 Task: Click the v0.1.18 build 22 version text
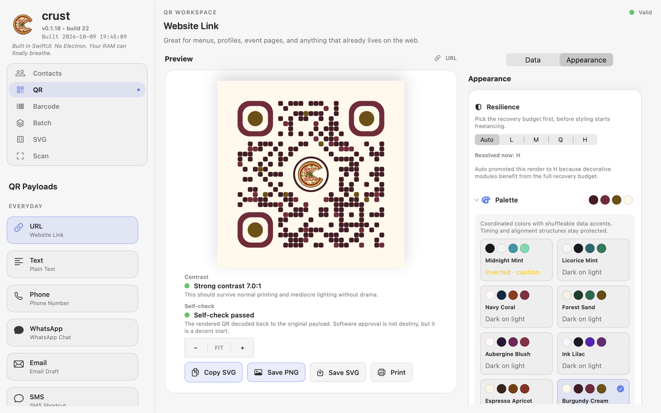tap(65, 28)
